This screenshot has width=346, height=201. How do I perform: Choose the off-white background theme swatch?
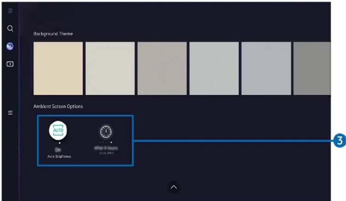pos(110,68)
